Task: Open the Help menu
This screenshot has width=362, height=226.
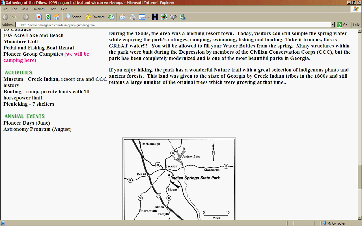Action: coord(64,9)
